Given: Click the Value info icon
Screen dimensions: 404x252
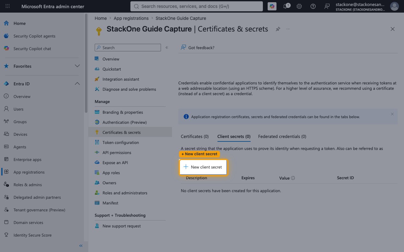Looking at the screenshot, I should point(293,178).
